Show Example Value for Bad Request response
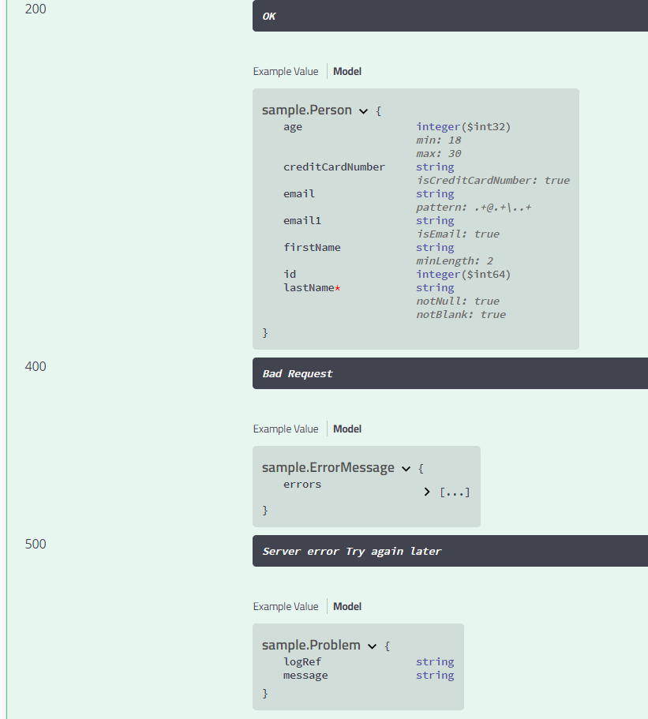The image size is (648, 719). tap(286, 429)
